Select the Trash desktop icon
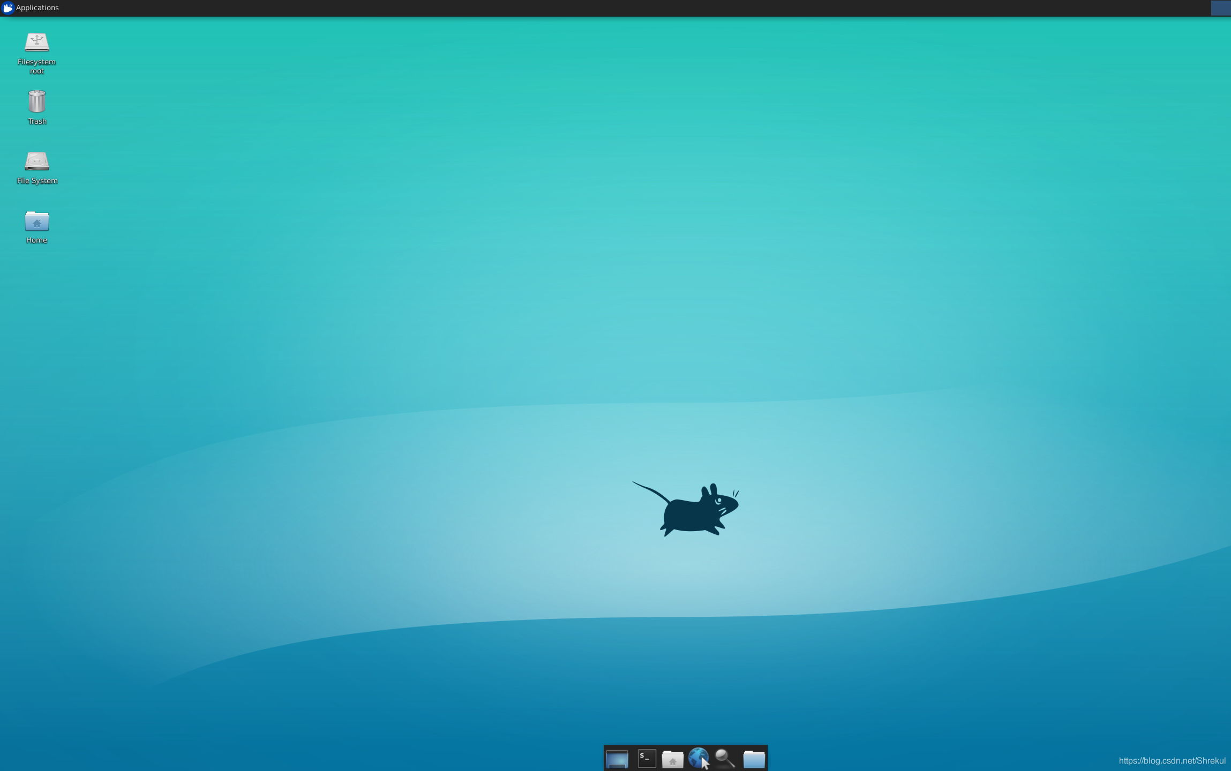 [x=36, y=102]
